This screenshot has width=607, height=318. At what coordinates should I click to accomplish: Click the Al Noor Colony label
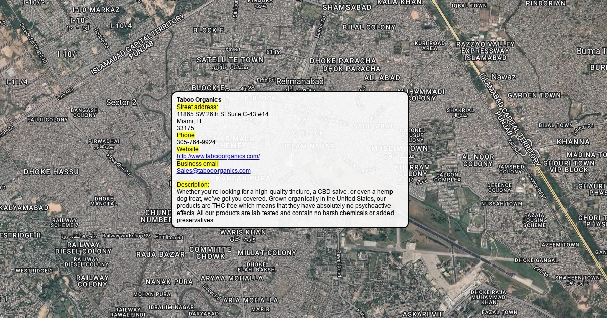[x=478, y=161]
